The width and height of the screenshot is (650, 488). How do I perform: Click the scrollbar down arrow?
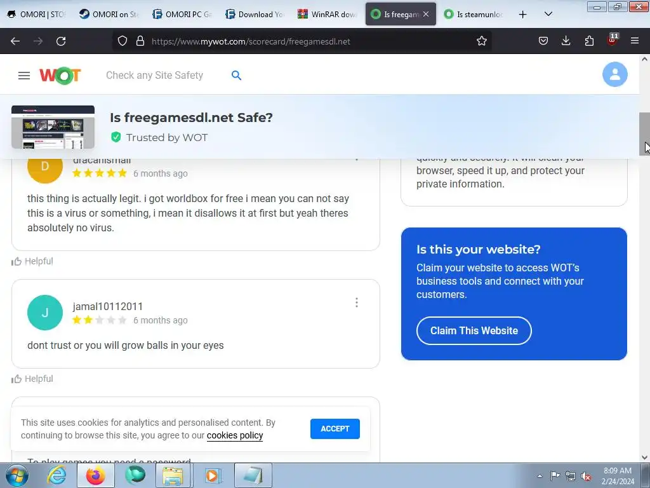tap(645, 457)
